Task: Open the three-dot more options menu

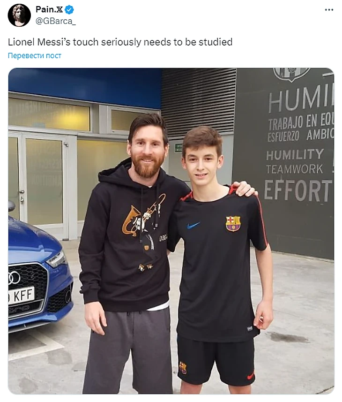Action: click(329, 10)
